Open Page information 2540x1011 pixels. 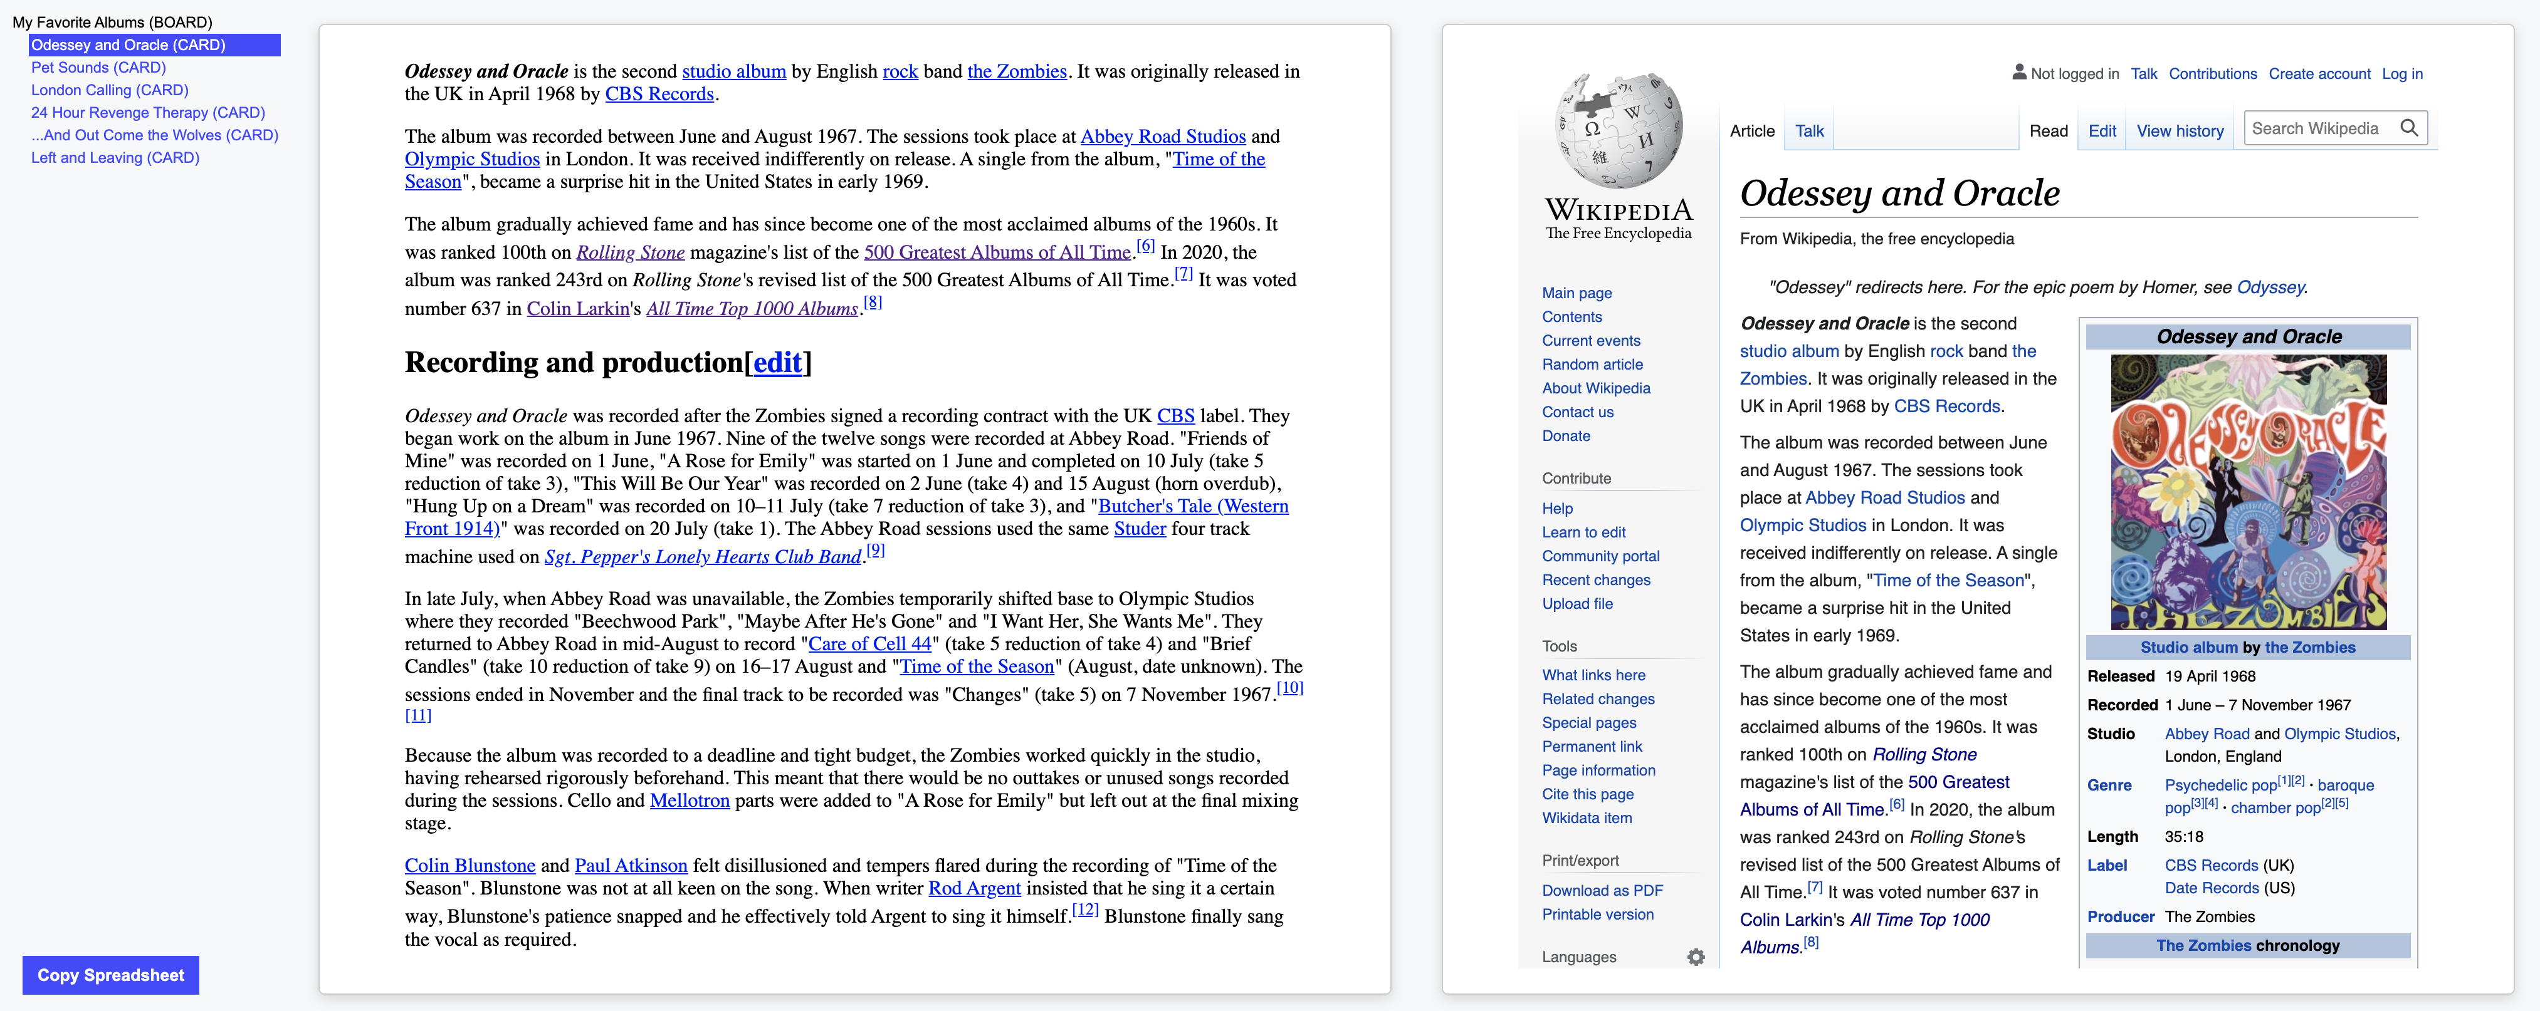pyautogui.click(x=1597, y=770)
